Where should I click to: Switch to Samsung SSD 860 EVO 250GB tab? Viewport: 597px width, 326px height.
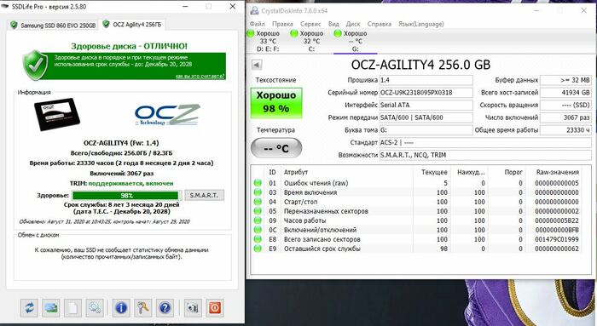tap(53, 25)
